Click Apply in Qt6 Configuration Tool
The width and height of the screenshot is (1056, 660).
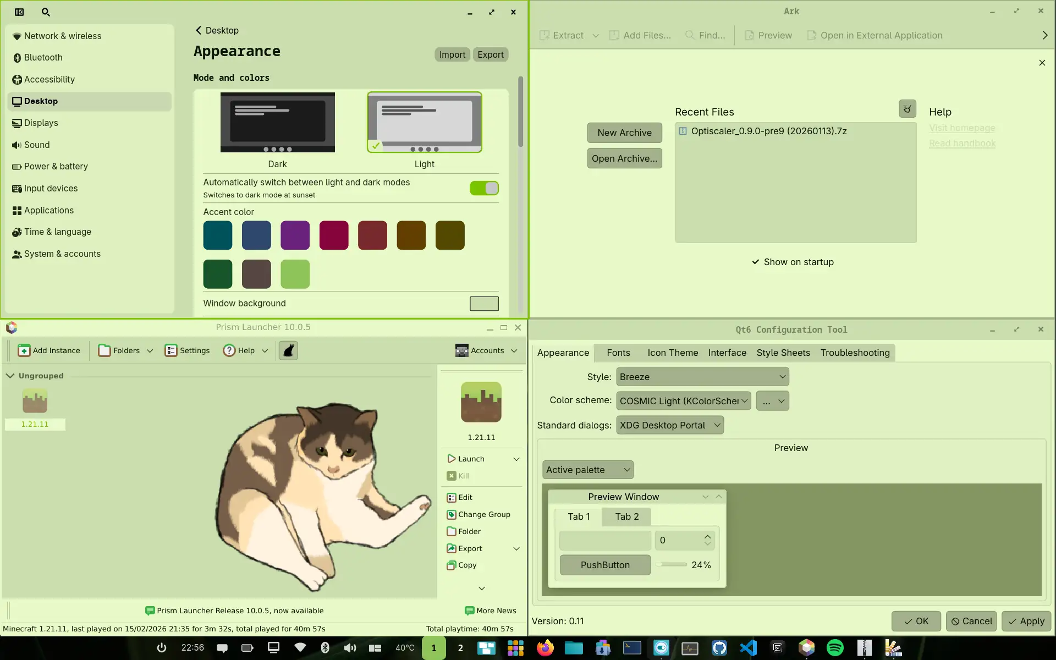click(1026, 621)
